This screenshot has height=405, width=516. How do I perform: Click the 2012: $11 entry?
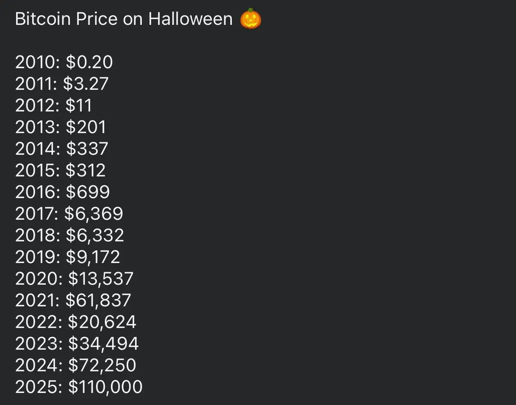(54, 106)
